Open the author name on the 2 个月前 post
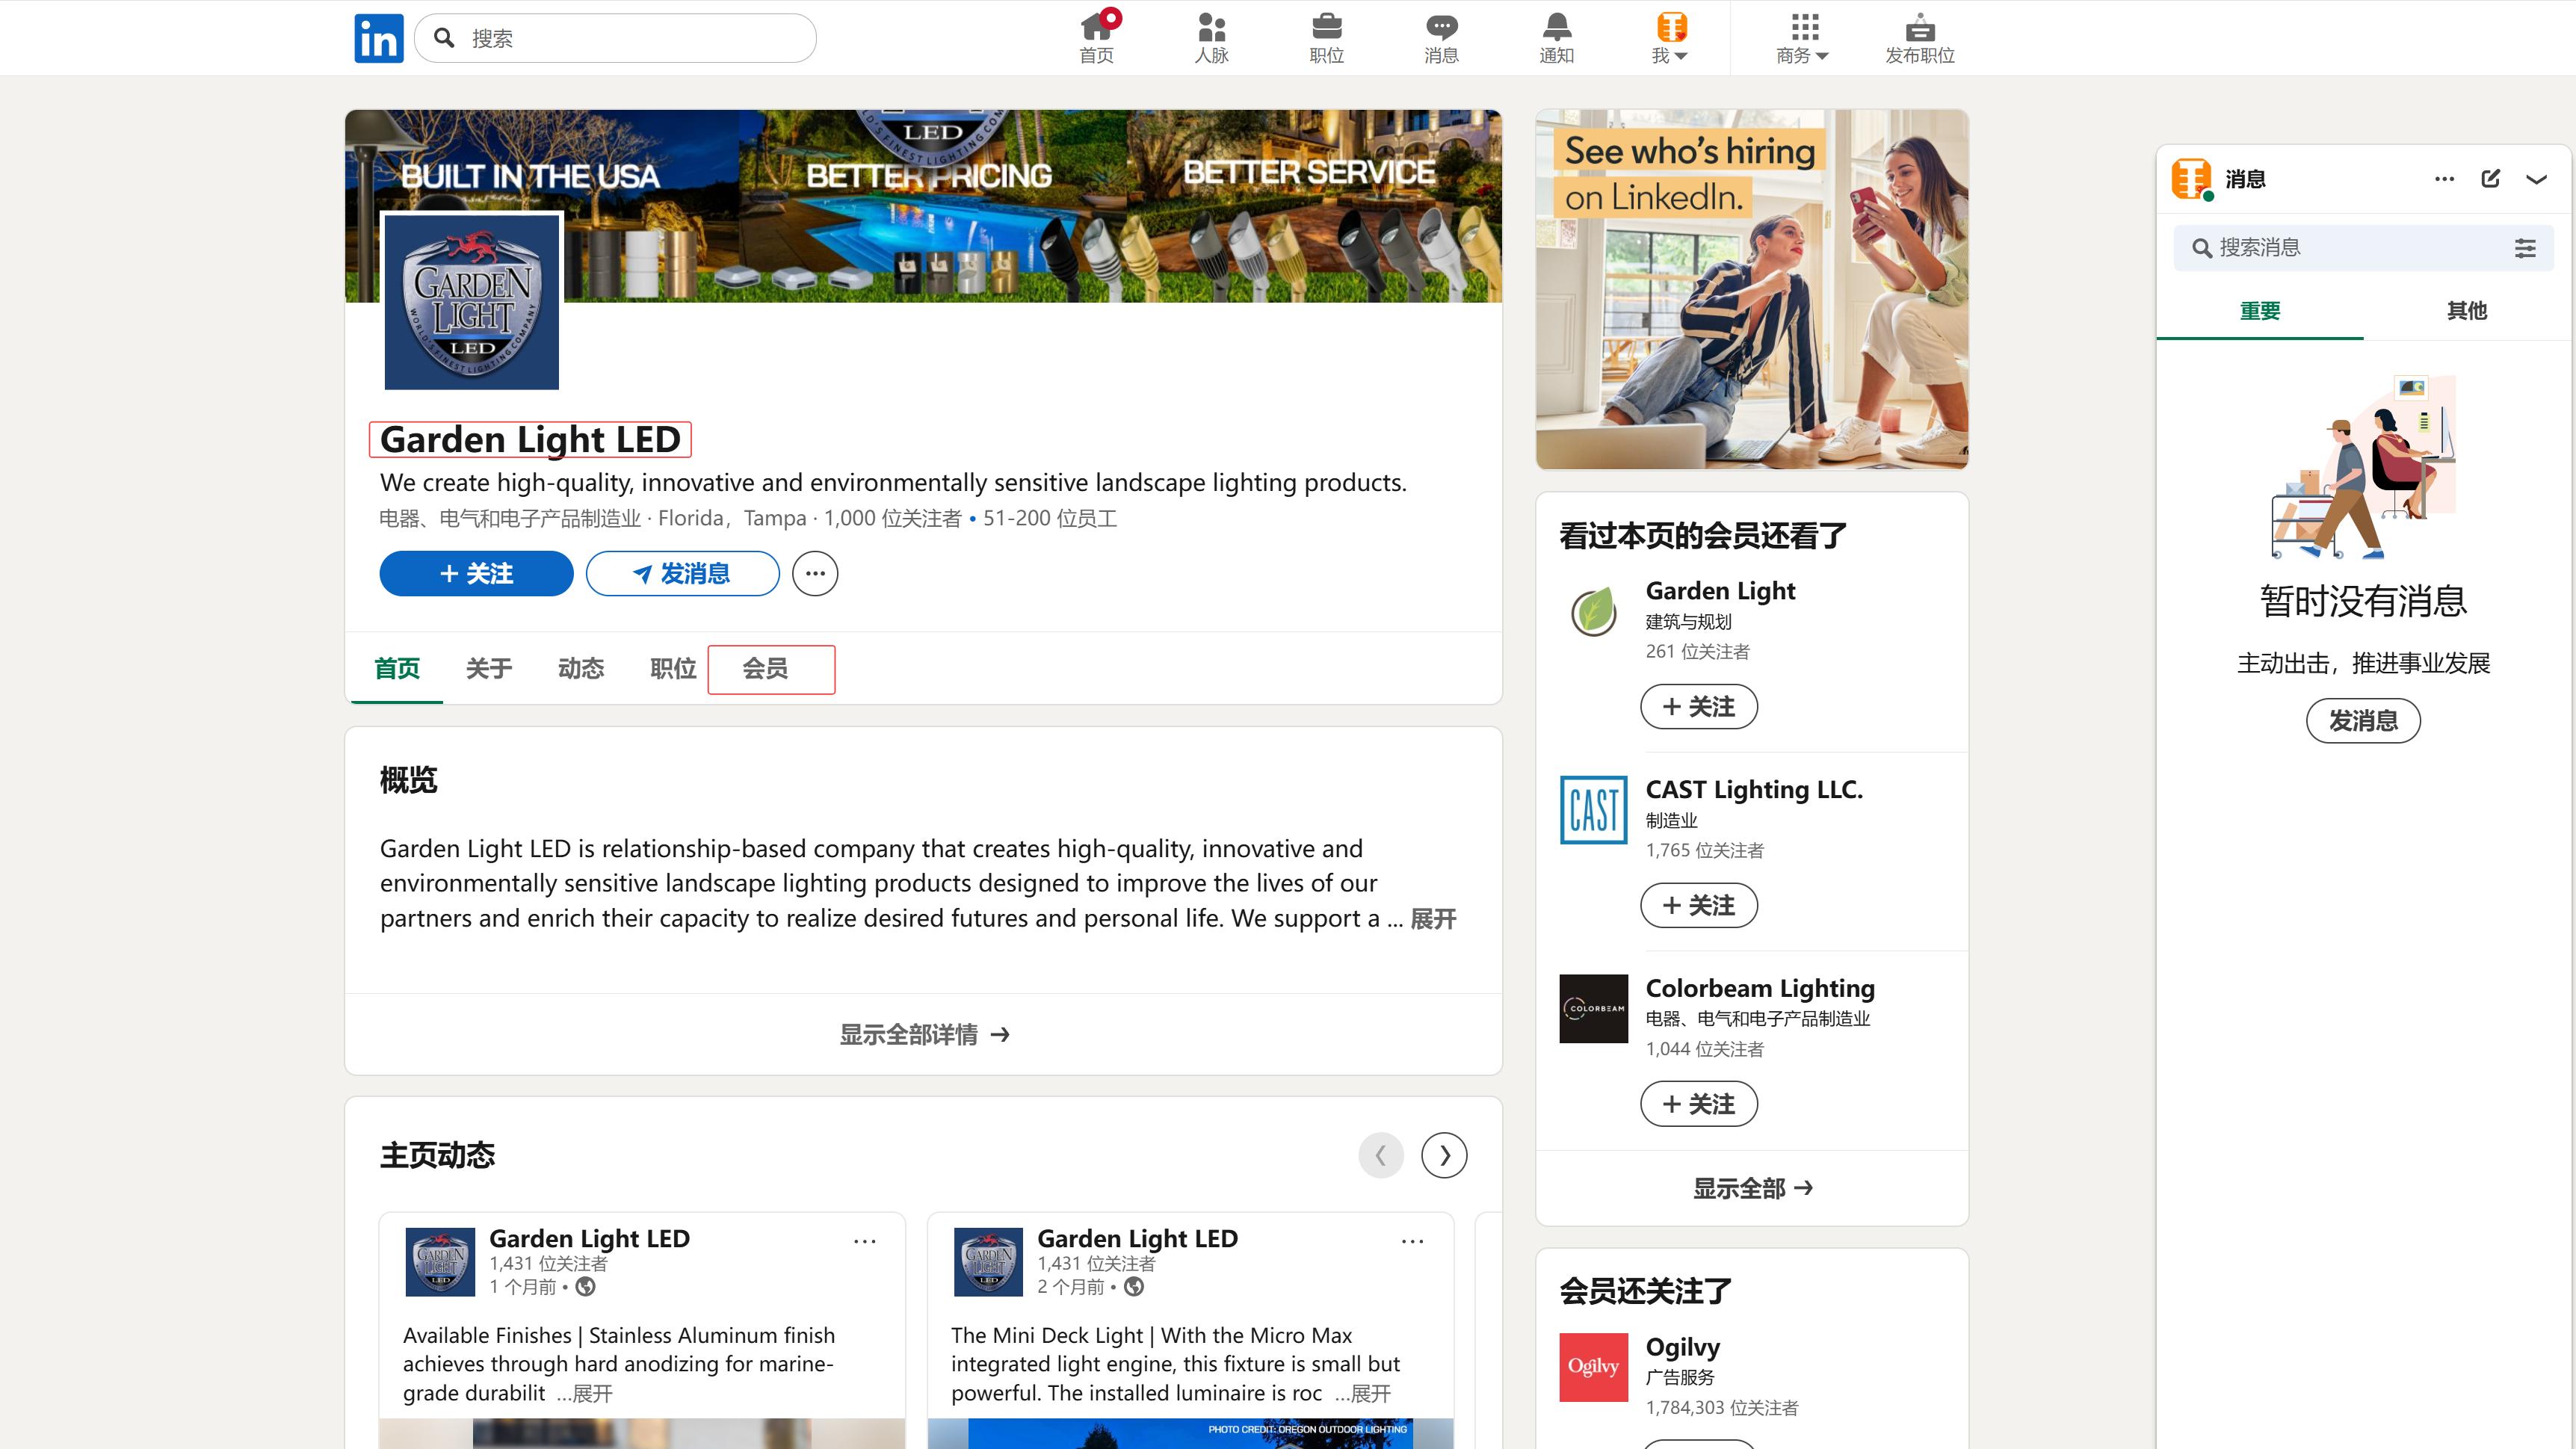2576x1449 pixels. pyautogui.click(x=1137, y=1238)
